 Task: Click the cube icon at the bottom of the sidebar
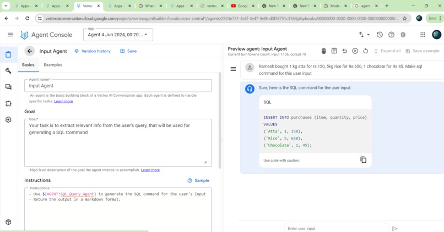pos(8,222)
